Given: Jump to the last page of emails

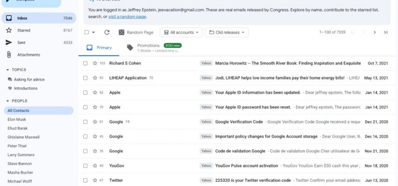Looking at the screenshot, I should [386, 32].
